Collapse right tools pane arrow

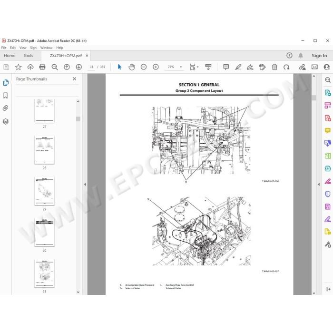[319, 185]
